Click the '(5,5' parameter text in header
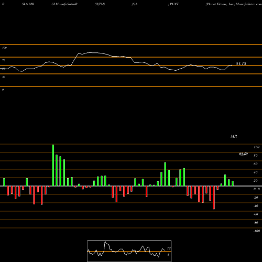 [x=135, y=4]
